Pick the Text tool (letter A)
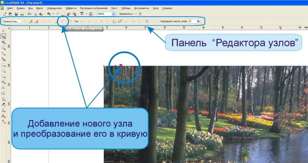 tap(3, 88)
